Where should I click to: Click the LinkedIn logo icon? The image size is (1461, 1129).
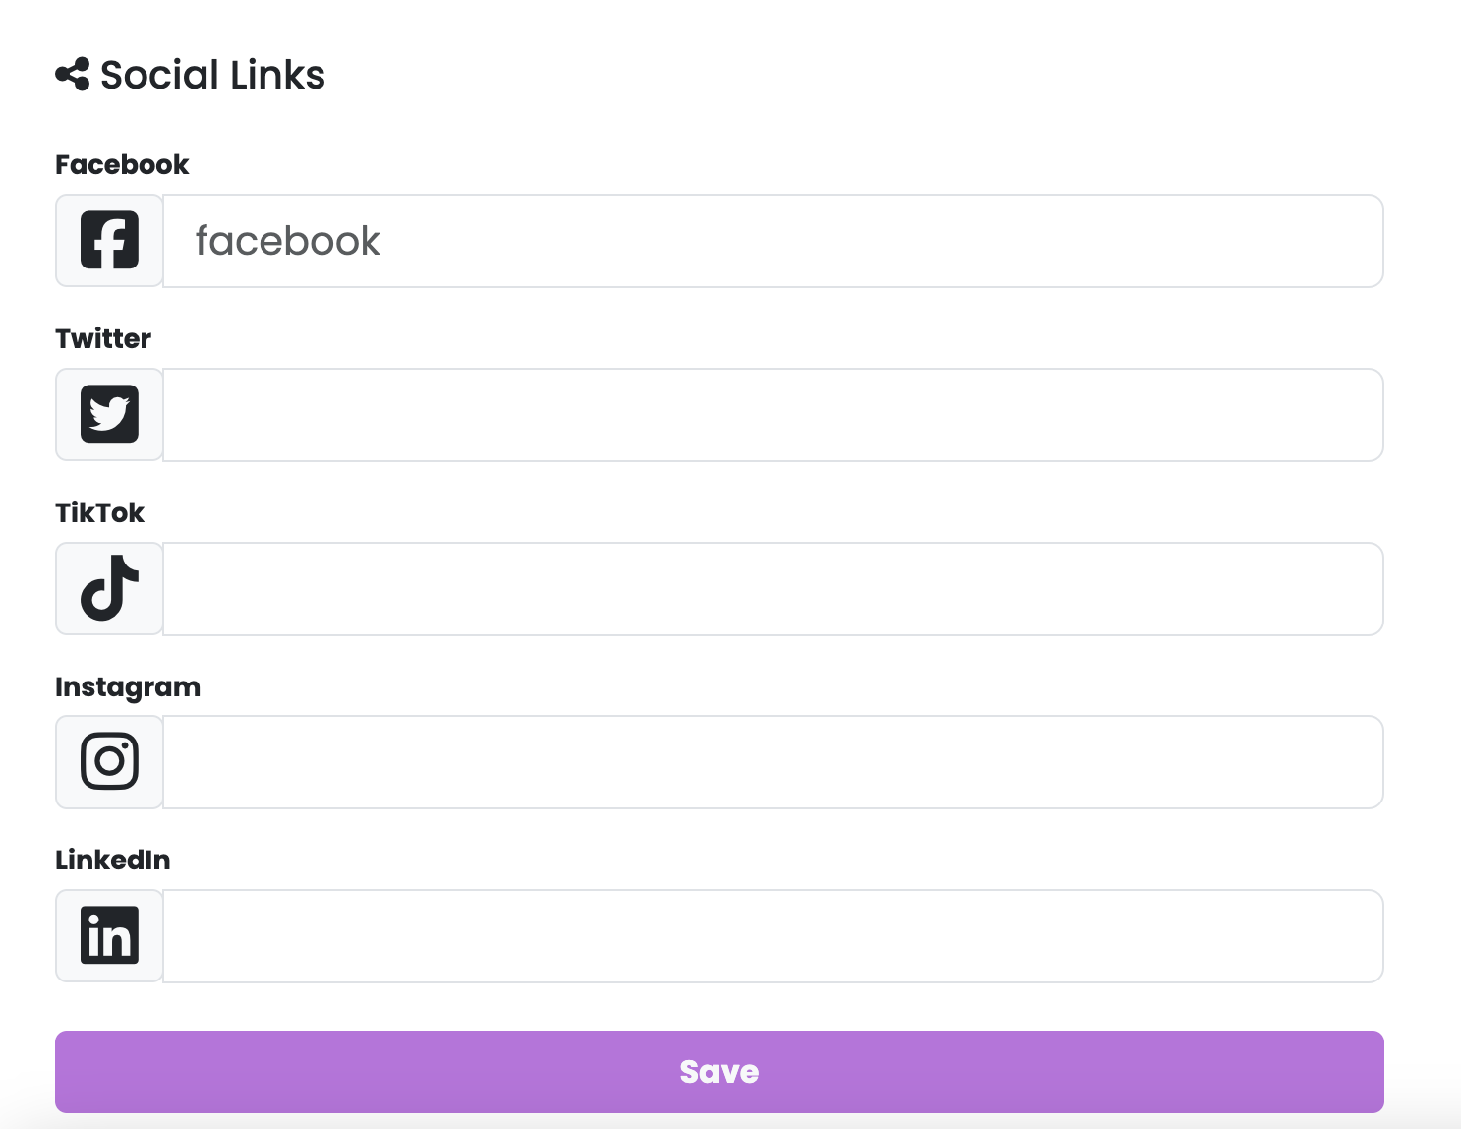tap(109, 935)
